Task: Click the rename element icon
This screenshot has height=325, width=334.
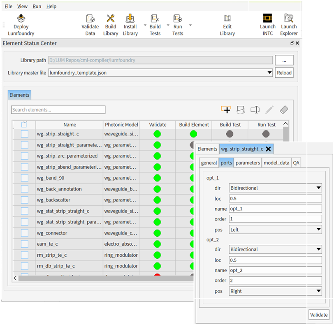Action: pos(255,110)
